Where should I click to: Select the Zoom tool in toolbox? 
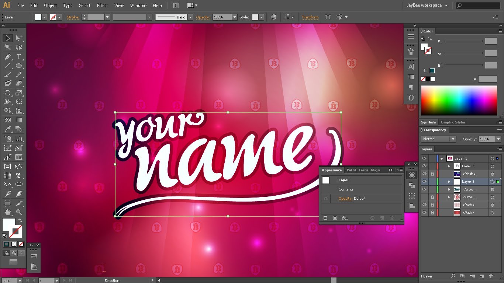[x=19, y=212]
